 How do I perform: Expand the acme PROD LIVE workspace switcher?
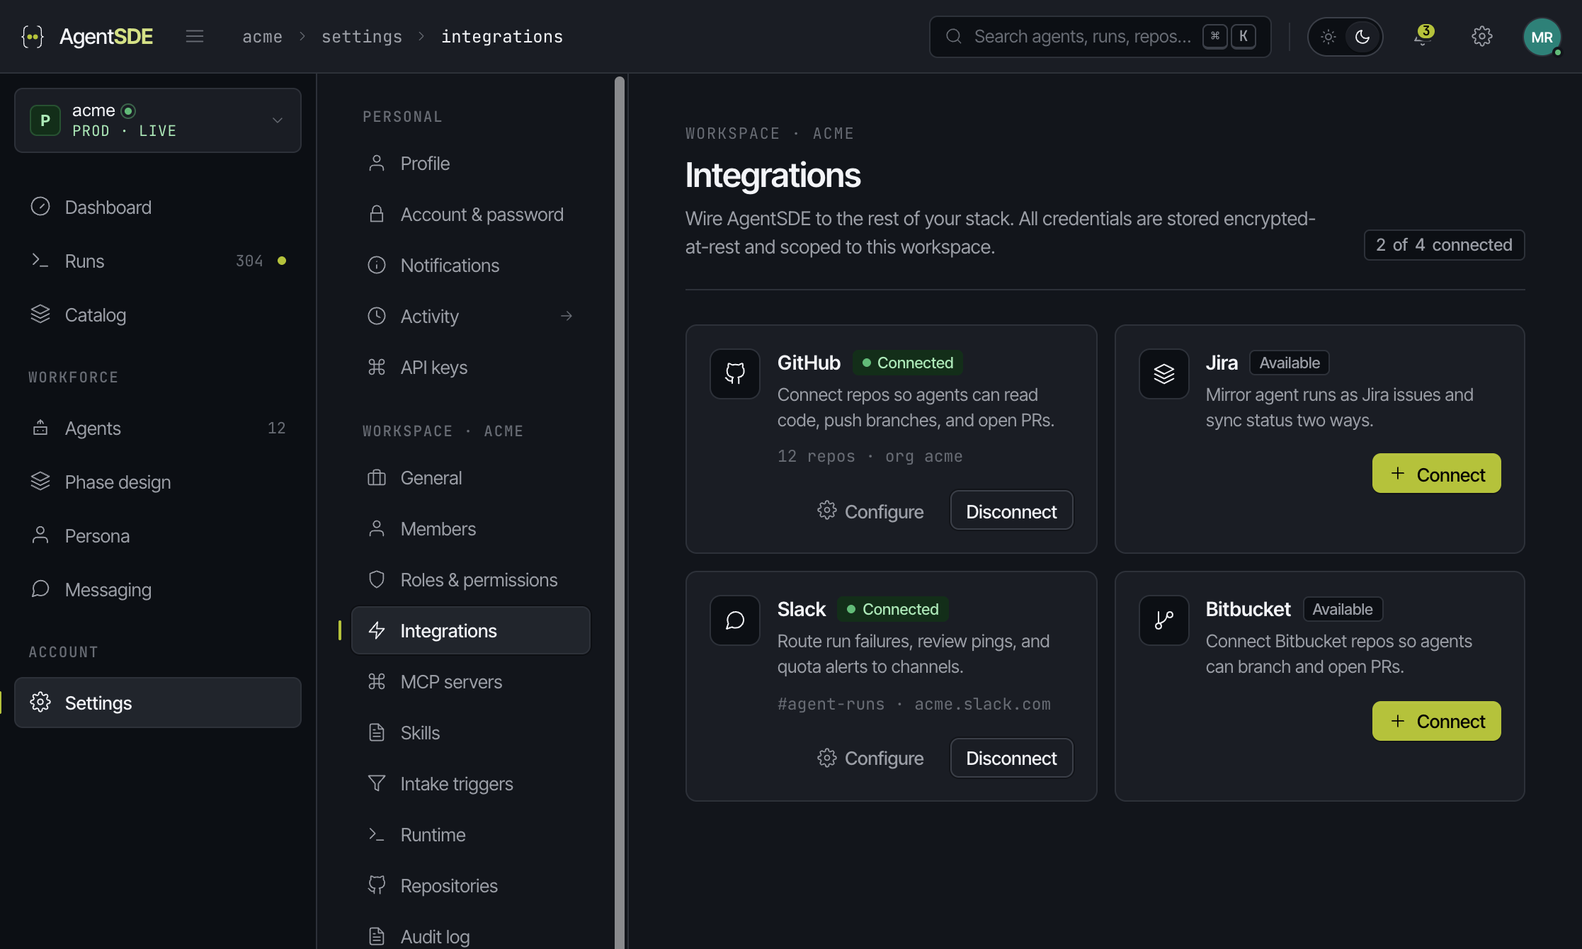coord(158,120)
